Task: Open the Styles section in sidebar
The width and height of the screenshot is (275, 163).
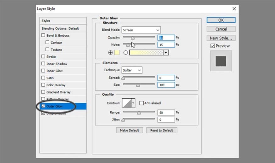Action: [63, 21]
